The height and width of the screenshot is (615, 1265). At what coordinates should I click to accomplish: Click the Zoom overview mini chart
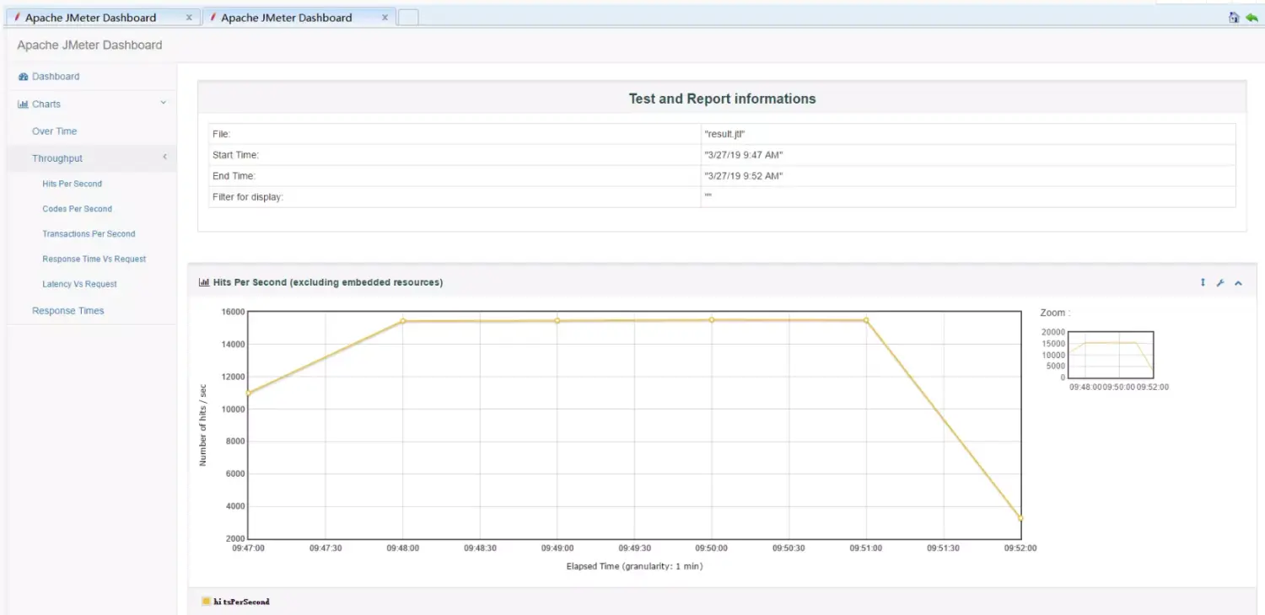coord(1112,355)
